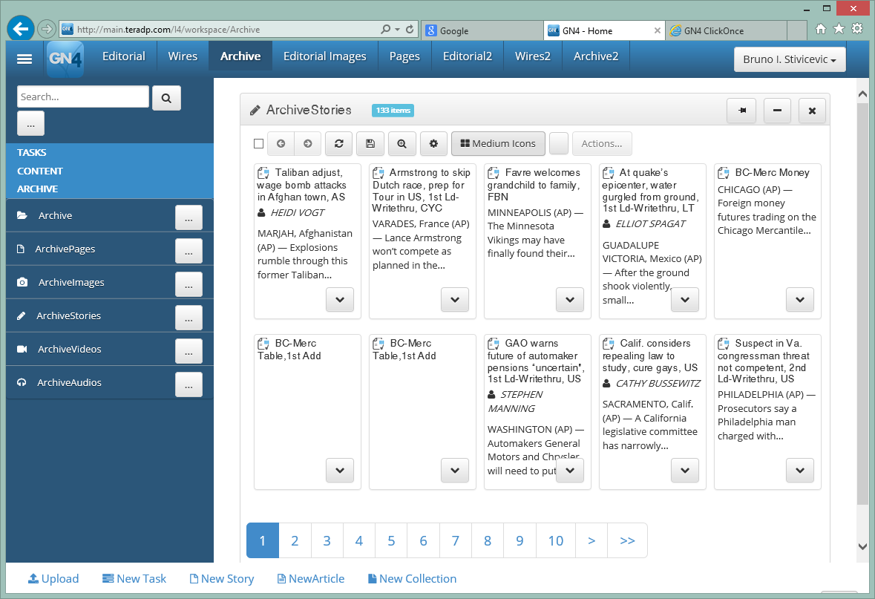The image size is (875, 599).
Task: Expand dropdown on BC-Merc Money card
Action: [x=799, y=300]
